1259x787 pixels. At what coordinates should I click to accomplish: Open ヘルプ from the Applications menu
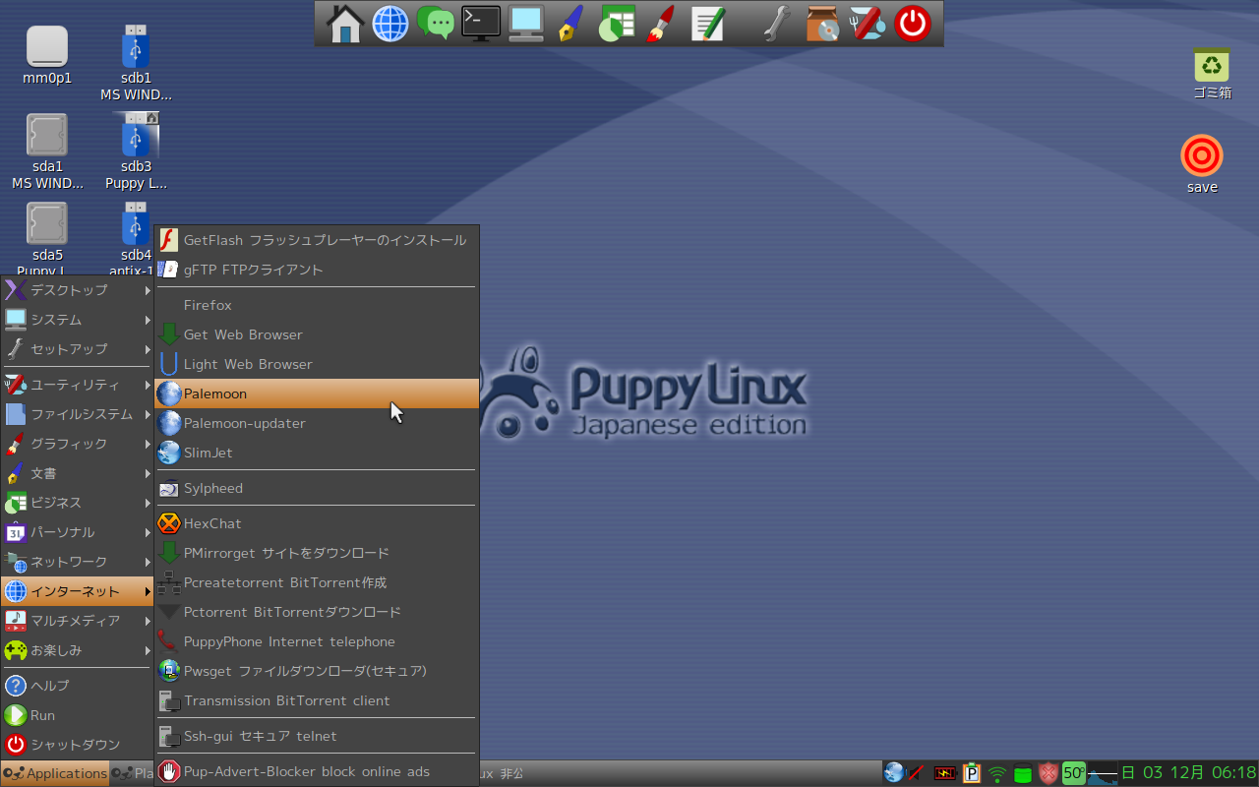(x=78, y=686)
